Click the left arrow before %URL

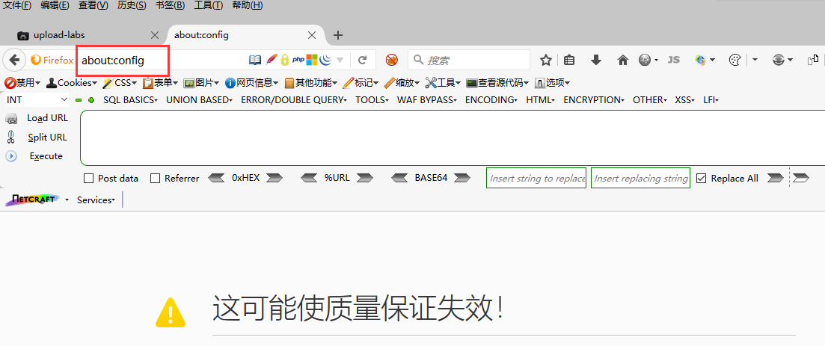point(309,179)
